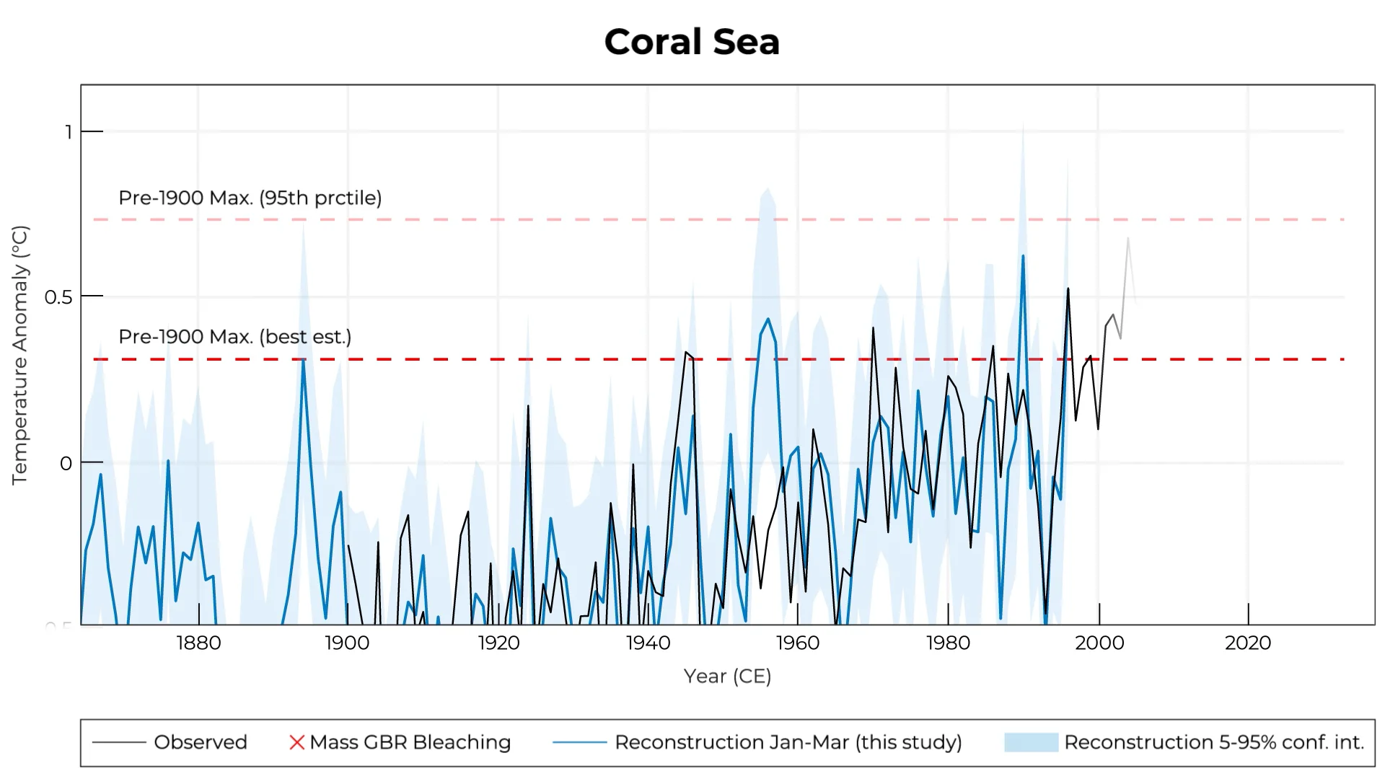1385x779 pixels.
Task: Click the 2000 tick label on x-axis
Action: pos(1099,643)
